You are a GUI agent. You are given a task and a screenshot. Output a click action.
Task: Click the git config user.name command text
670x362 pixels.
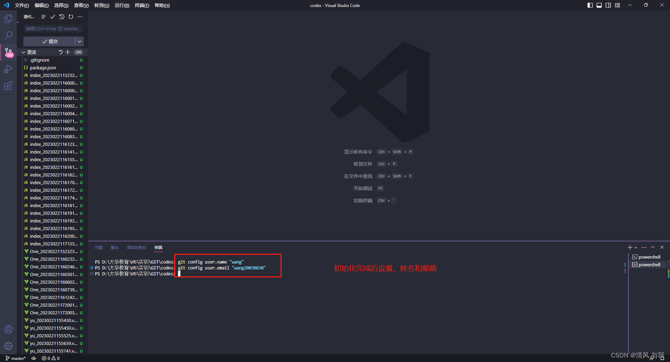(211, 262)
